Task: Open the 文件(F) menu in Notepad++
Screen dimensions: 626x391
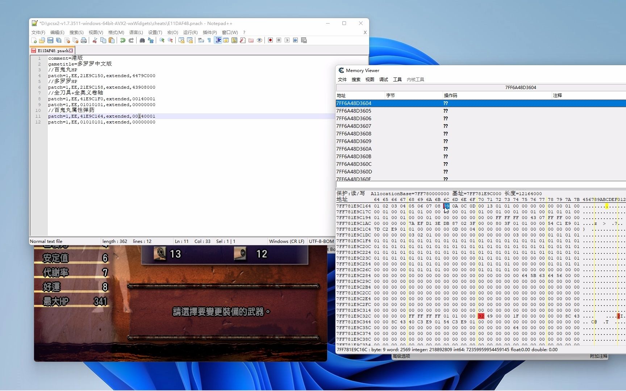Action: pyautogui.click(x=38, y=33)
